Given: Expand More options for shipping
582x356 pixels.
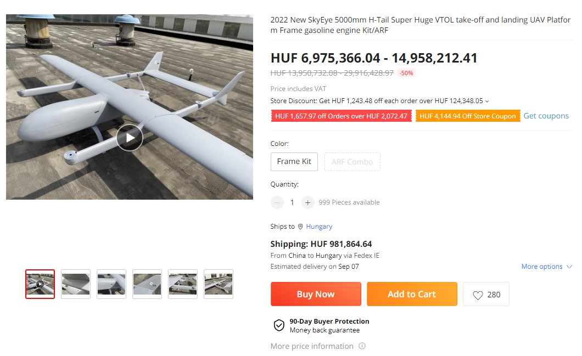Looking at the screenshot, I should pyautogui.click(x=546, y=267).
